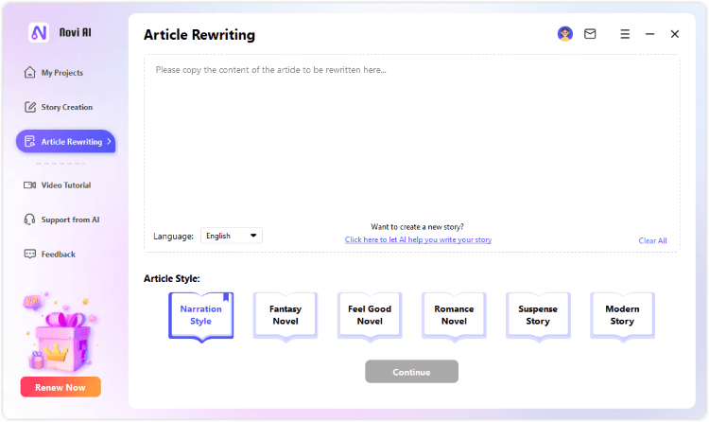The width and height of the screenshot is (709, 422).
Task: Click the Story Creation pencil icon
Action: click(30, 107)
